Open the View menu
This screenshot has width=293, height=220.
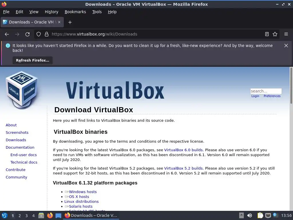click(x=34, y=12)
